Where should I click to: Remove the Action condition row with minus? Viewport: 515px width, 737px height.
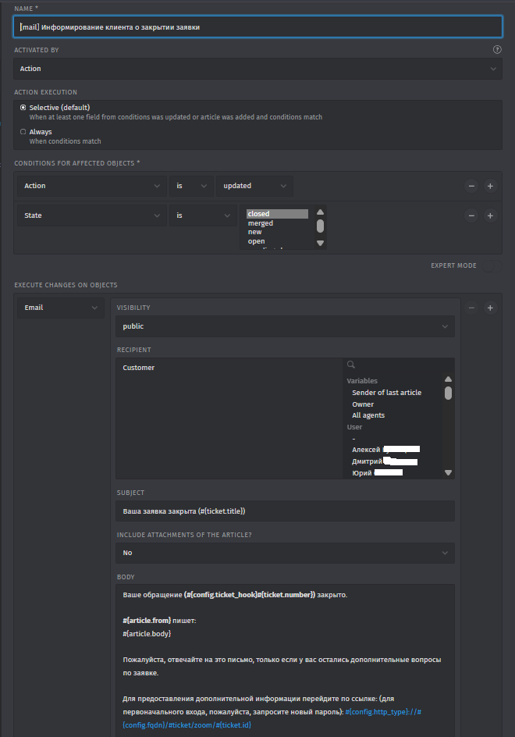pos(471,186)
